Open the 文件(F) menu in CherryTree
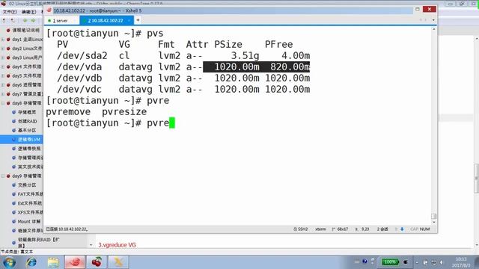The height and width of the screenshot is (269, 479). 10,12
